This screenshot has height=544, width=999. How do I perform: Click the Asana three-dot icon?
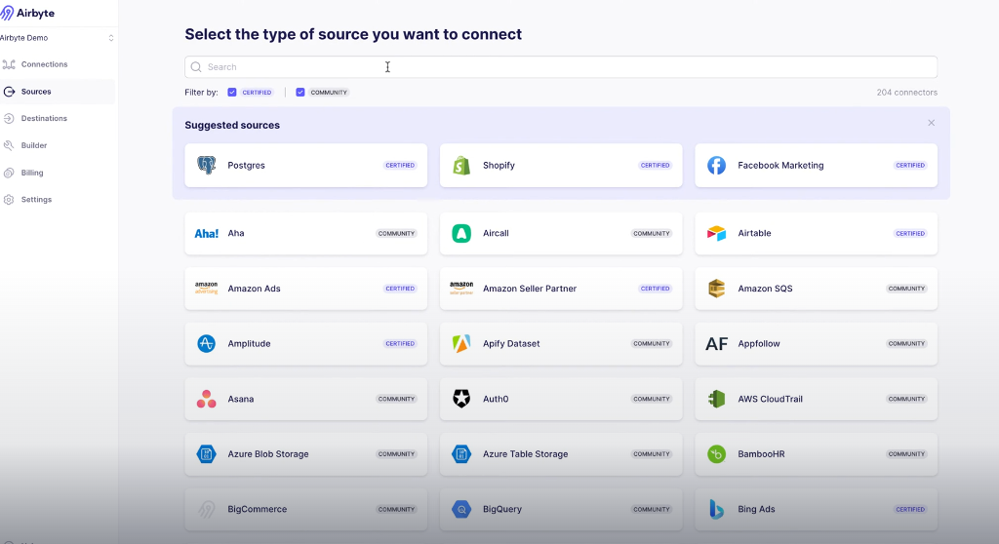(x=207, y=399)
